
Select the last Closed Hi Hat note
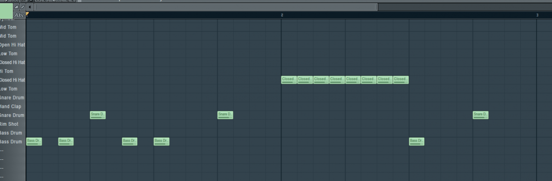click(x=401, y=80)
